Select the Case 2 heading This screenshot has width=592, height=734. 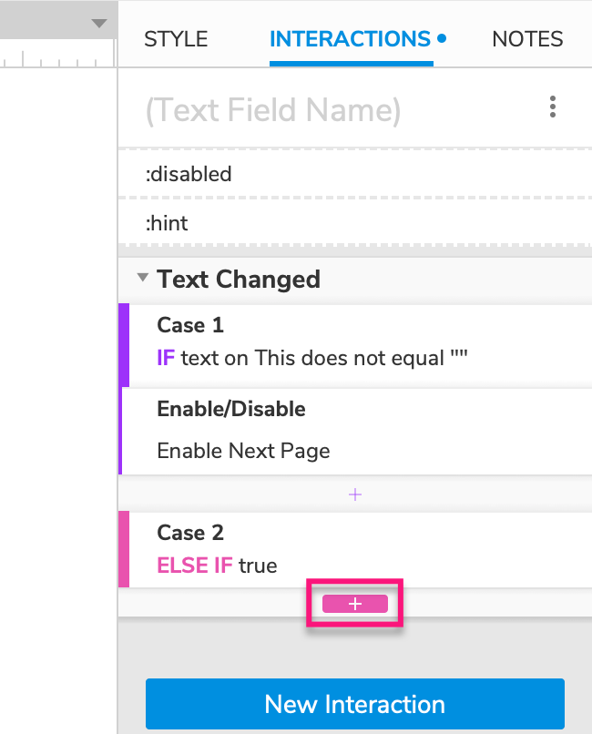click(190, 533)
